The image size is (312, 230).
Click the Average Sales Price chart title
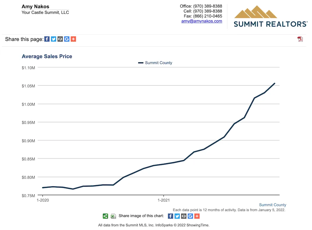click(47, 56)
